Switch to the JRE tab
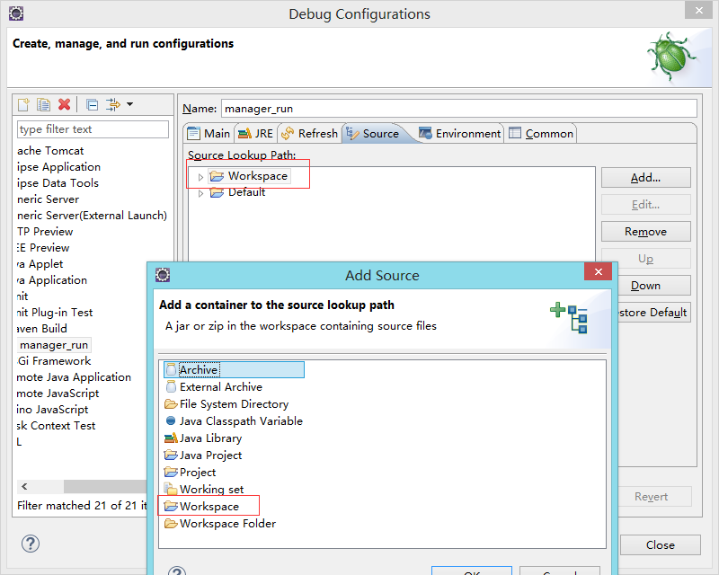Screen dimensions: 719x575 click(256, 134)
